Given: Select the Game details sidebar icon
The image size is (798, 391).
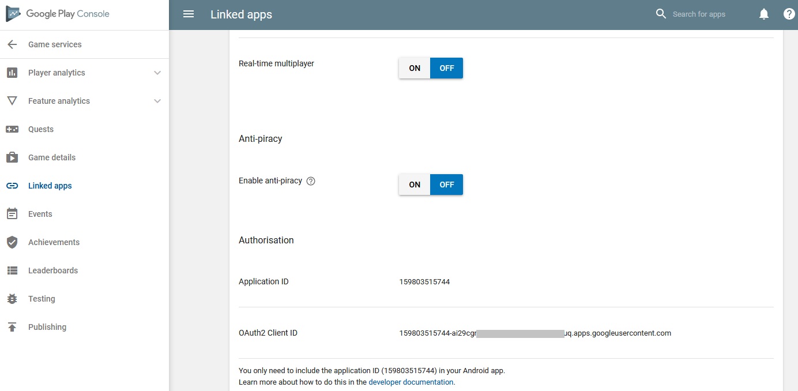Looking at the screenshot, I should pos(12,157).
